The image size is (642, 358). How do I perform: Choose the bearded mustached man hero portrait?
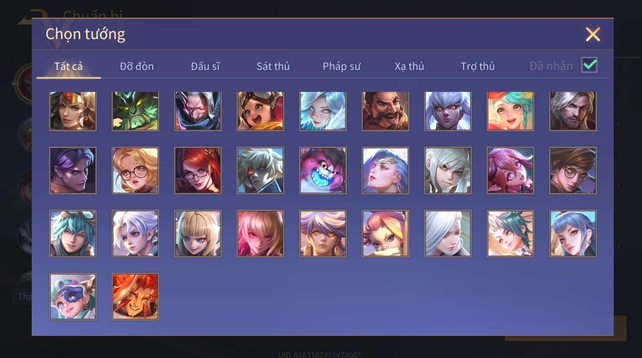(385, 111)
